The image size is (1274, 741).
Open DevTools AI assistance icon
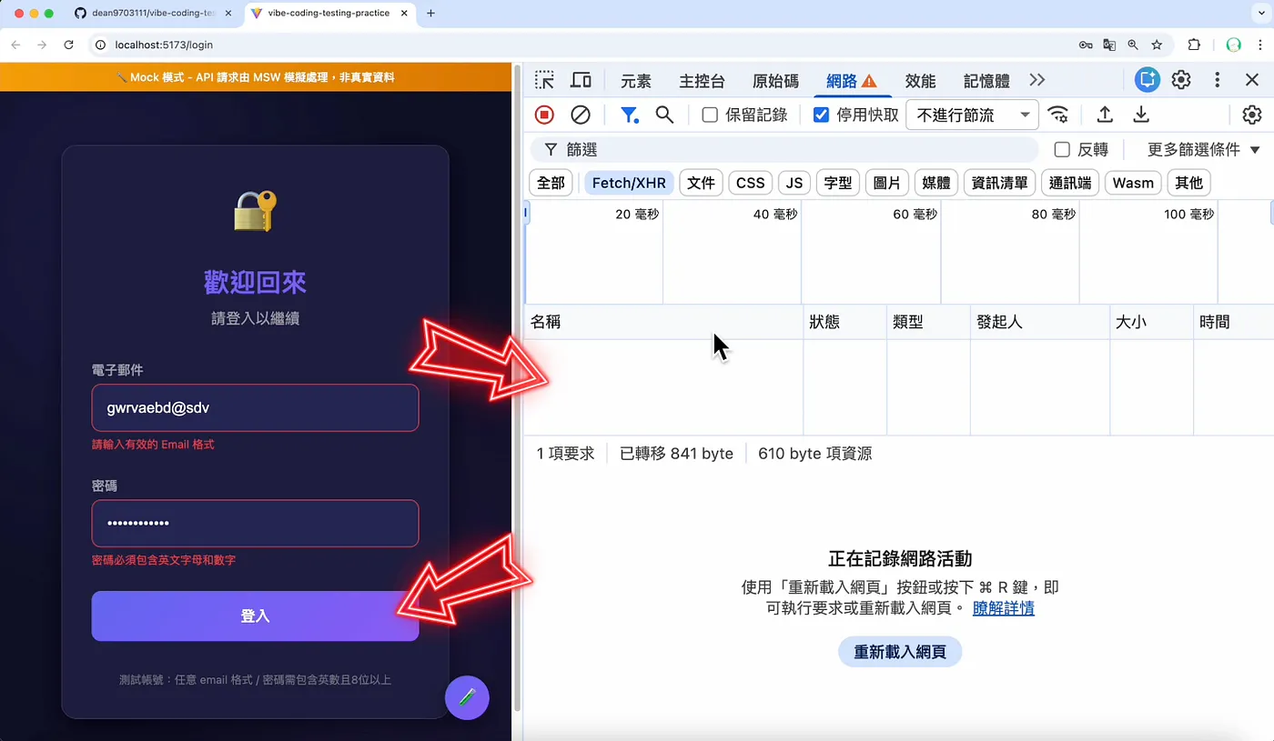tap(1148, 80)
